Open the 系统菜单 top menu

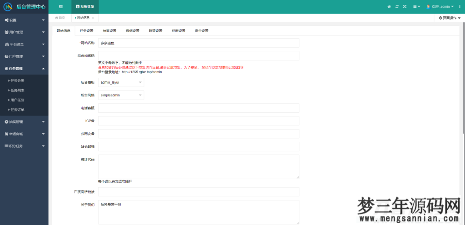85,7
